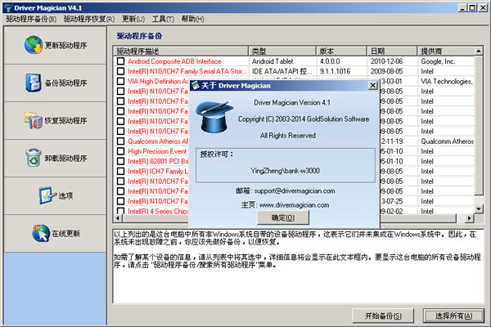This screenshot has height=327, width=491.
Task: Click the 选择所有(A) button
Action: pyautogui.click(x=453, y=316)
